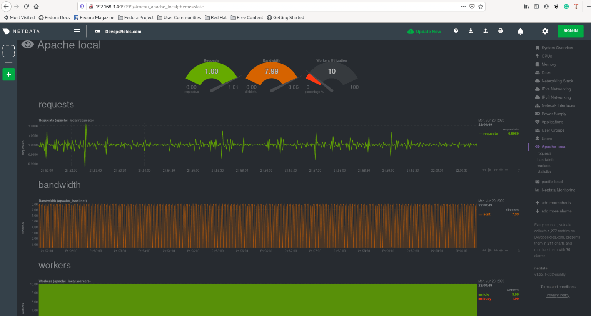The width and height of the screenshot is (591, 316).
Task: Toggle the 'busy' workers dimension legend
Action: [487, 299]
